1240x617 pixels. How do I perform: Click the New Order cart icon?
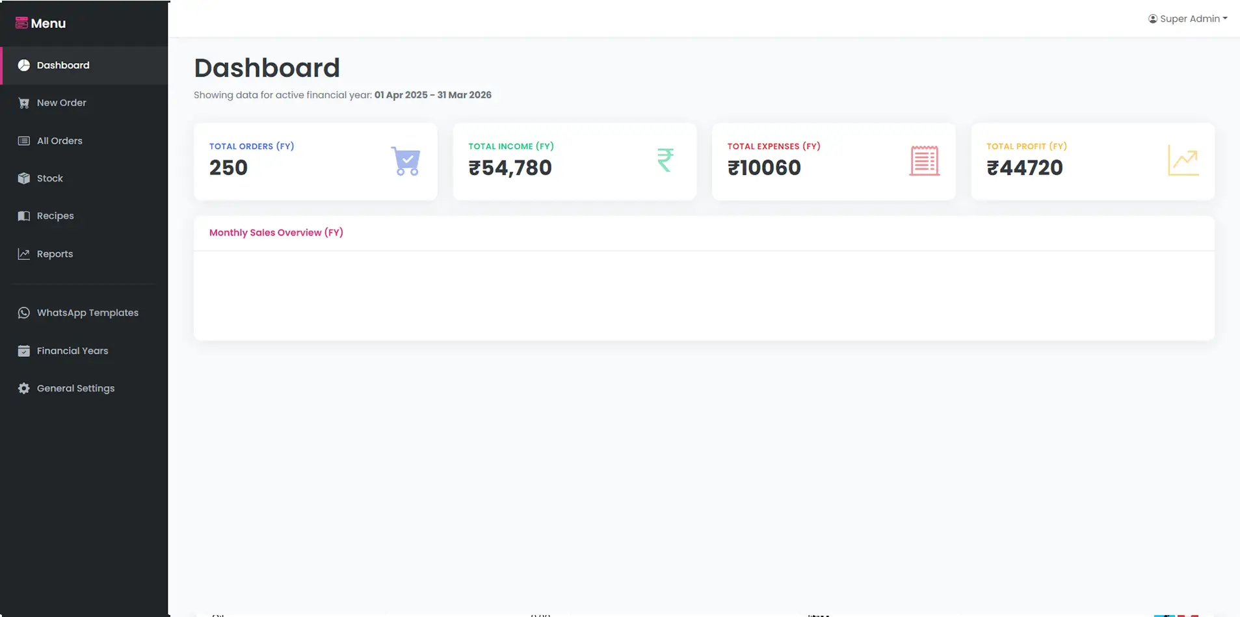click(24, 103)
